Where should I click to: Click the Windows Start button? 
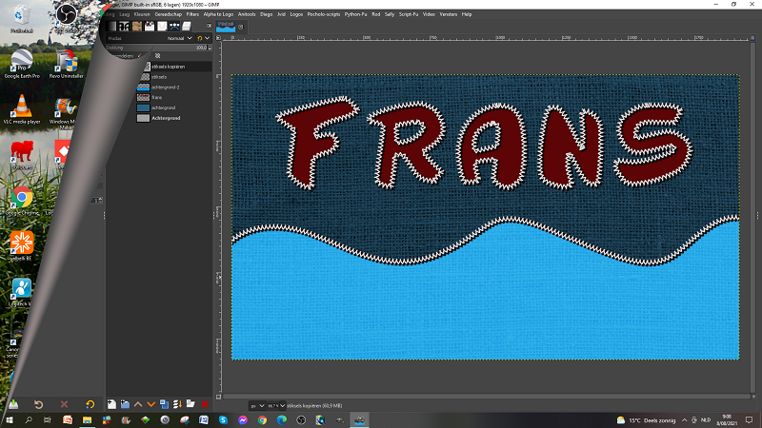click(x=10, y=419)
